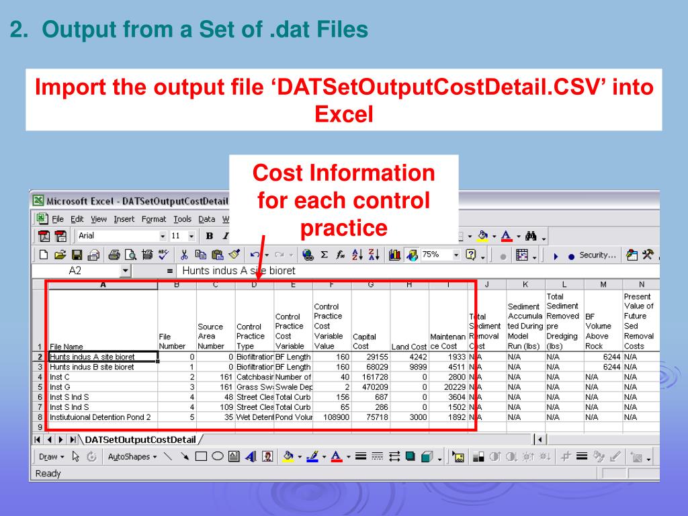Click the Open file folder icon
The image size is (688, 516).
pyautogui.click(x=60, y=255)
